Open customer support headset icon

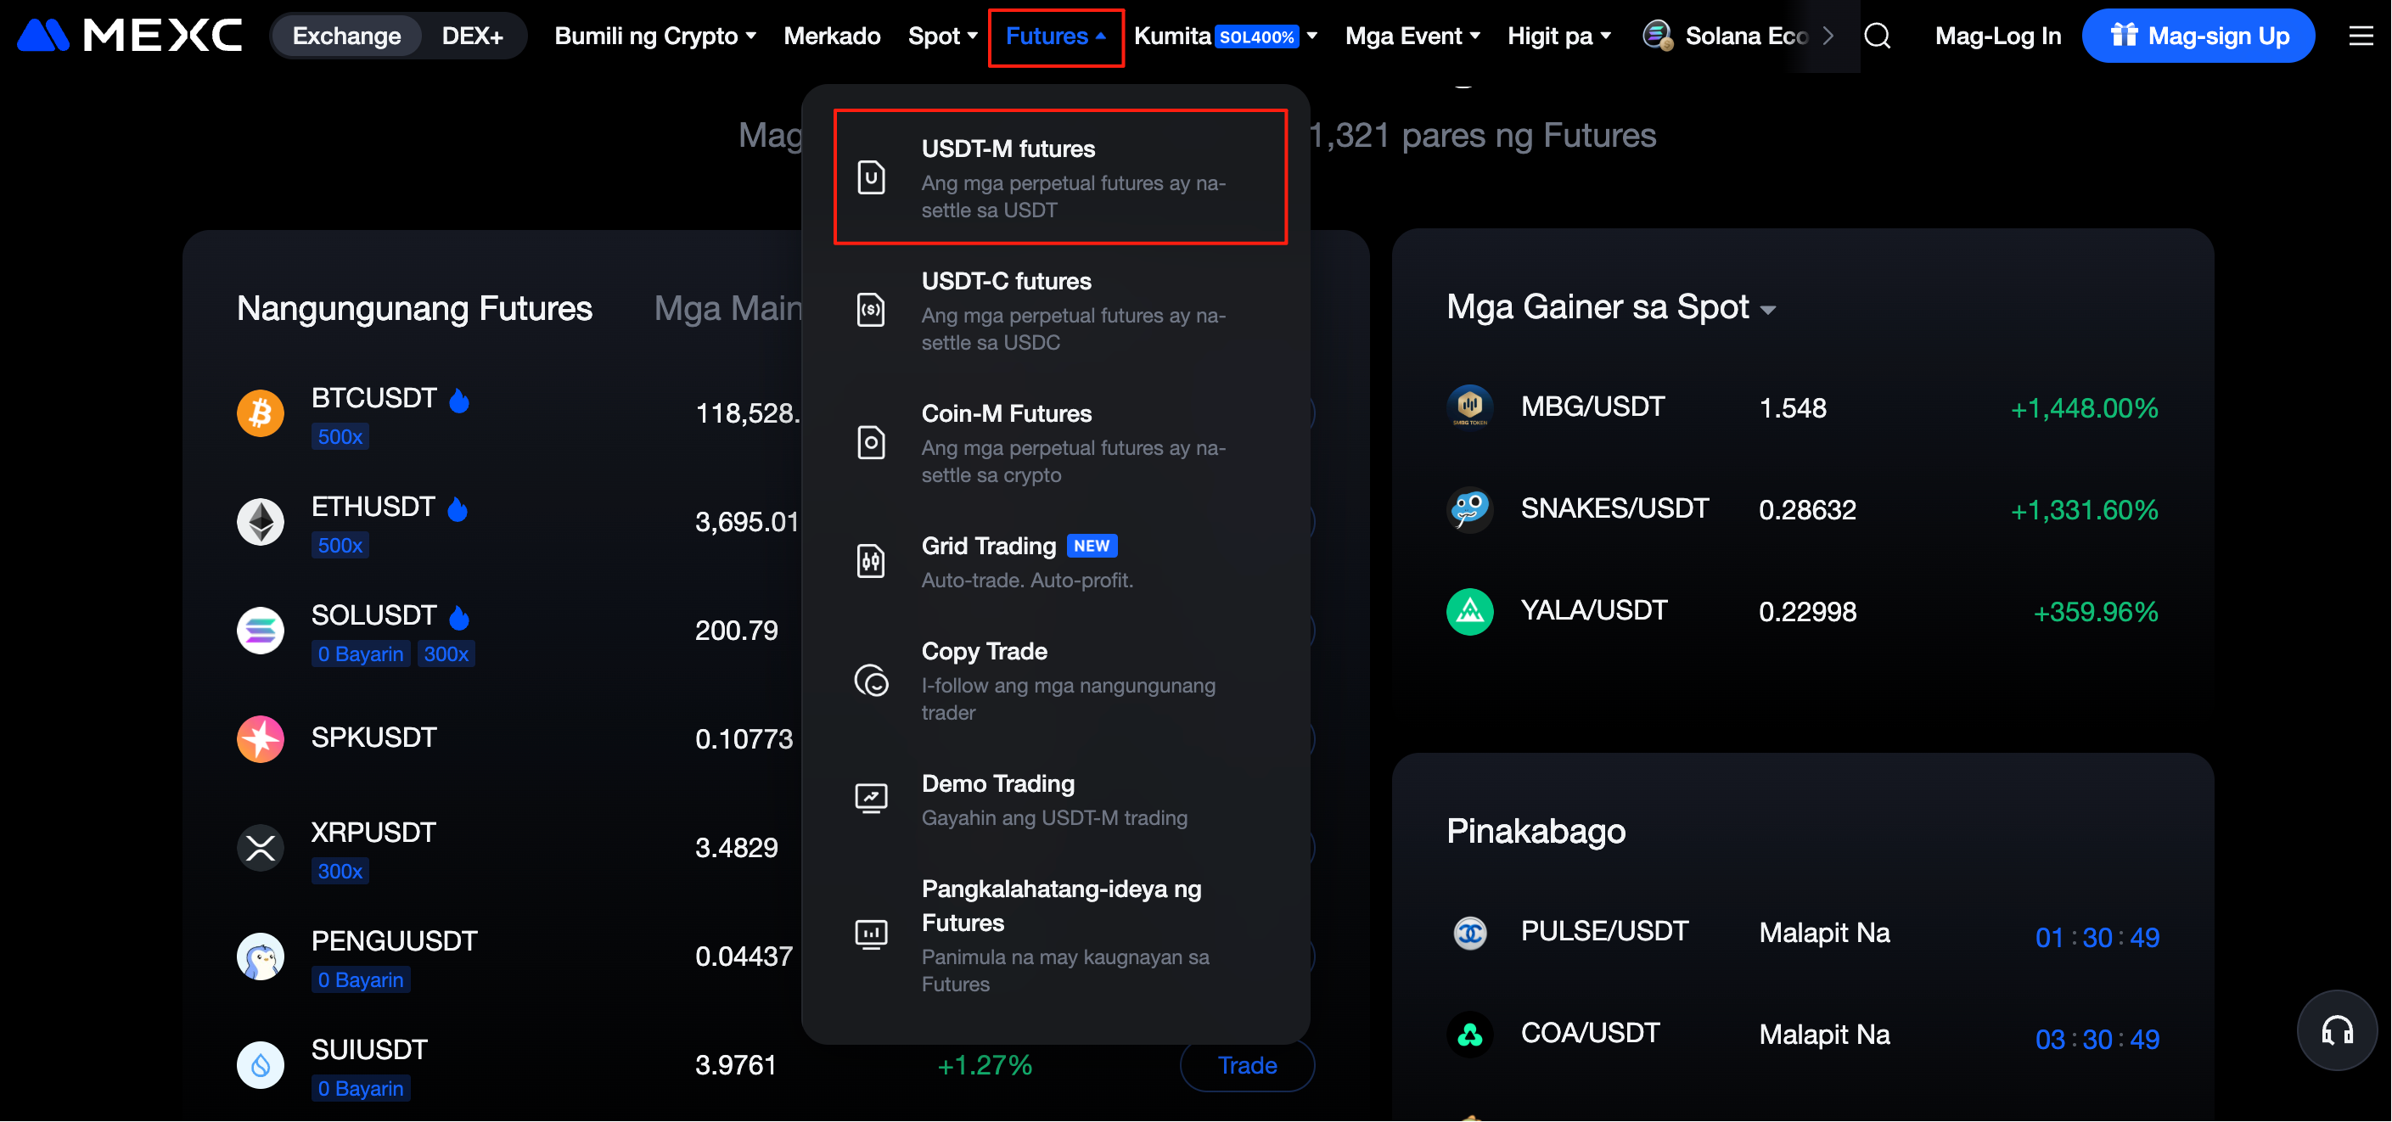pyautogui.click(x=2336, y=1030)
